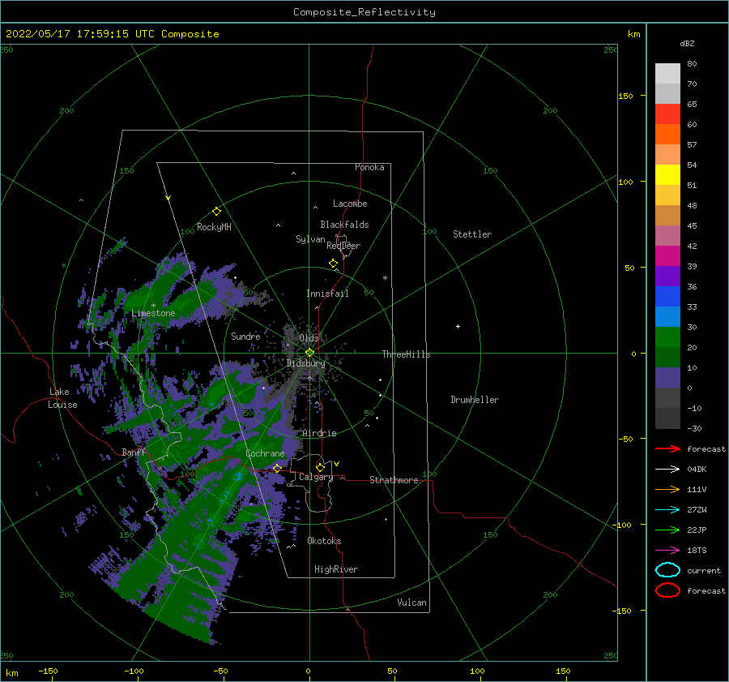This screenshot has height=682, width=729.
Task: Click the -150 tick on bottom axis
Action: tap(48, 671)
